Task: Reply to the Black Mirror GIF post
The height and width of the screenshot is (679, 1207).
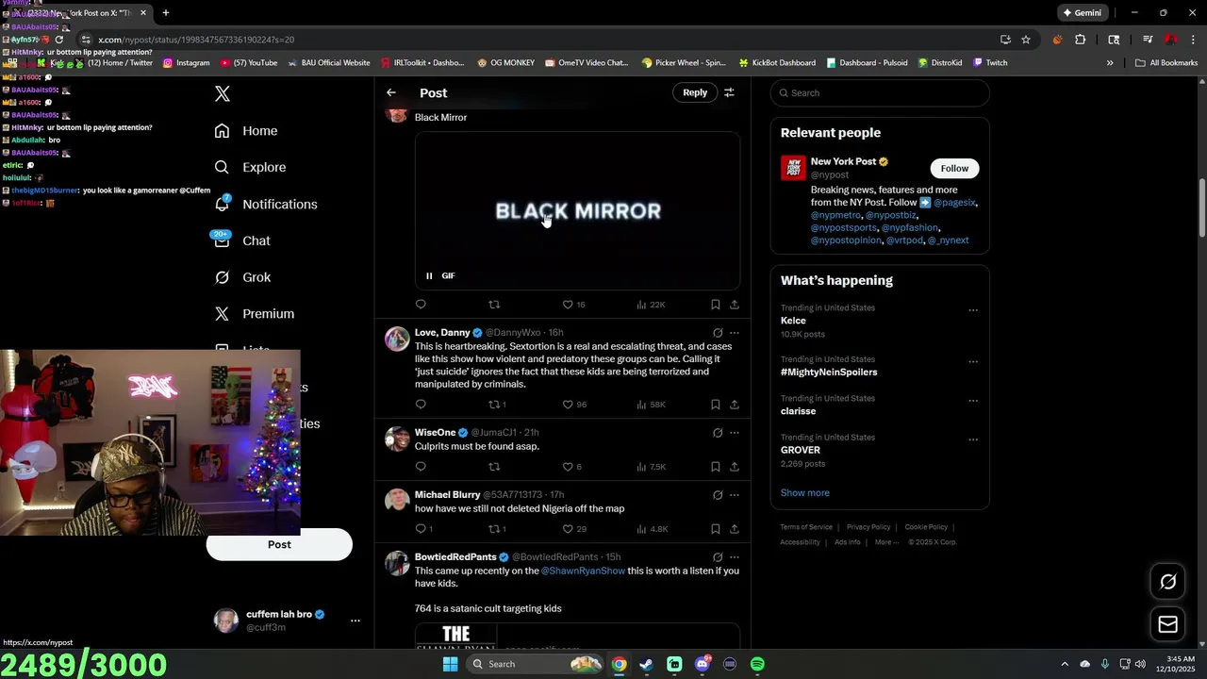Action: click(x=421, y=305)
